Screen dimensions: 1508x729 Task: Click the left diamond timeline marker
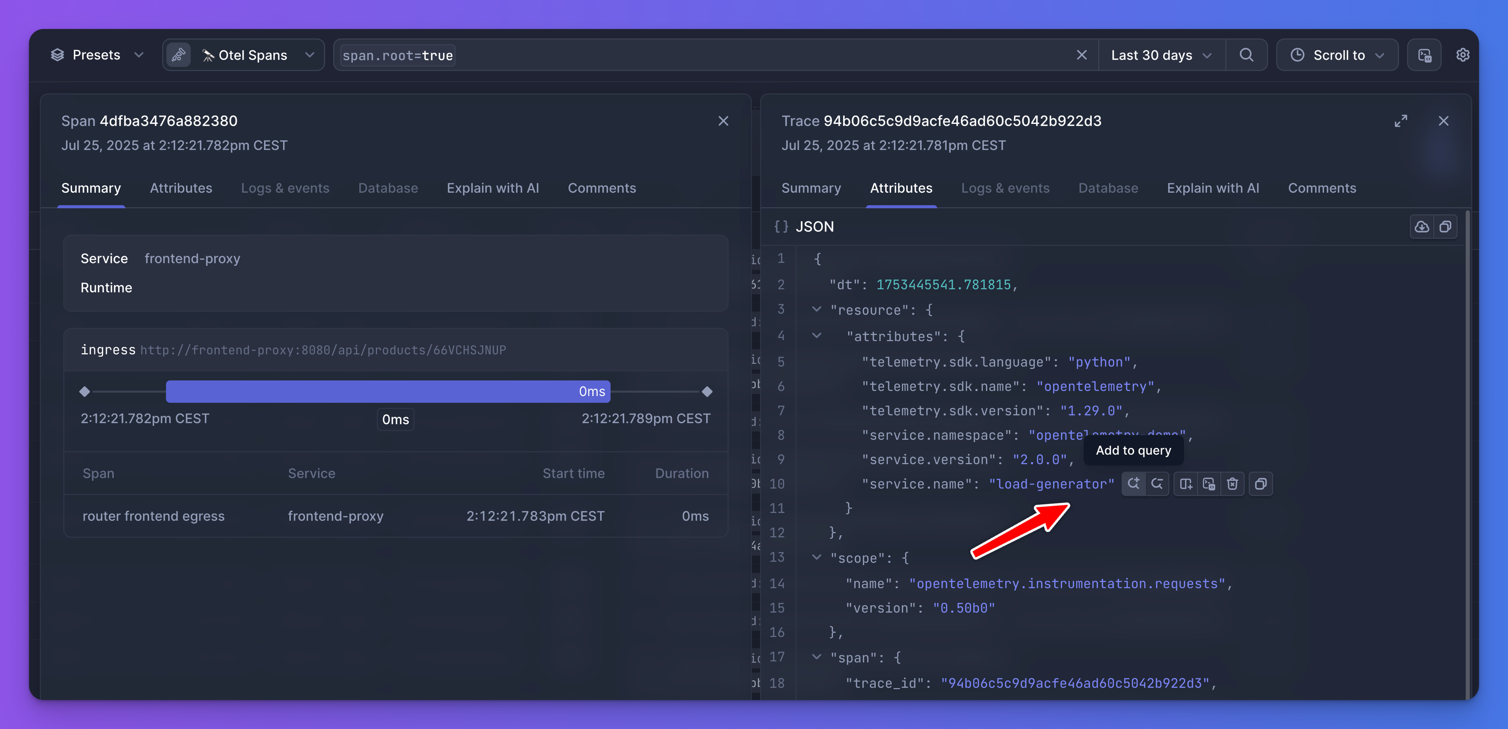coord(85,391)
